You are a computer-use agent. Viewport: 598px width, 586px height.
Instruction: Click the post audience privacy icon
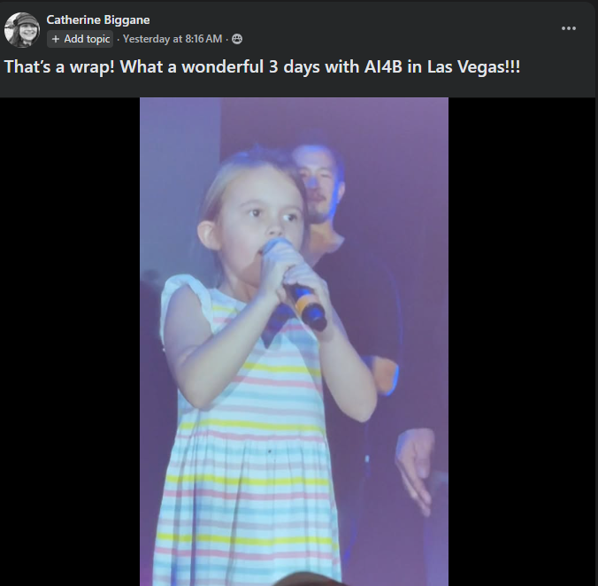[237, 39]
